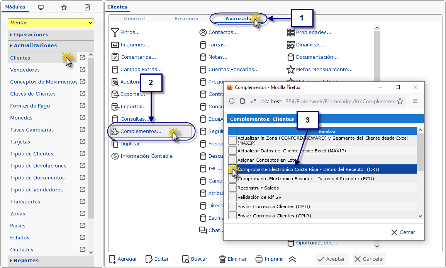Open the Ventas module dropdown
This screenshot has height=268, width=446.
[51, 23]
